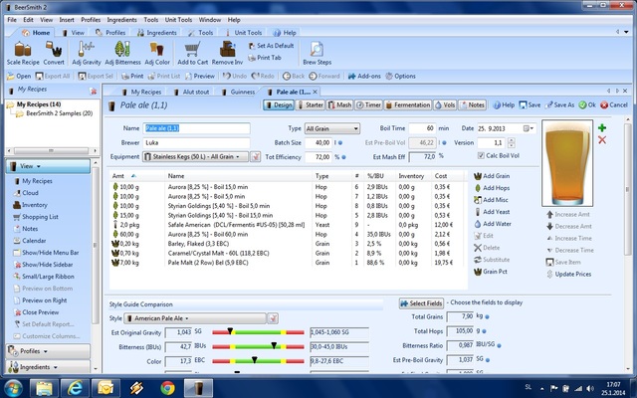
Task: Toggle Show/Hide Menu Bar
Action: pos(46,253)
